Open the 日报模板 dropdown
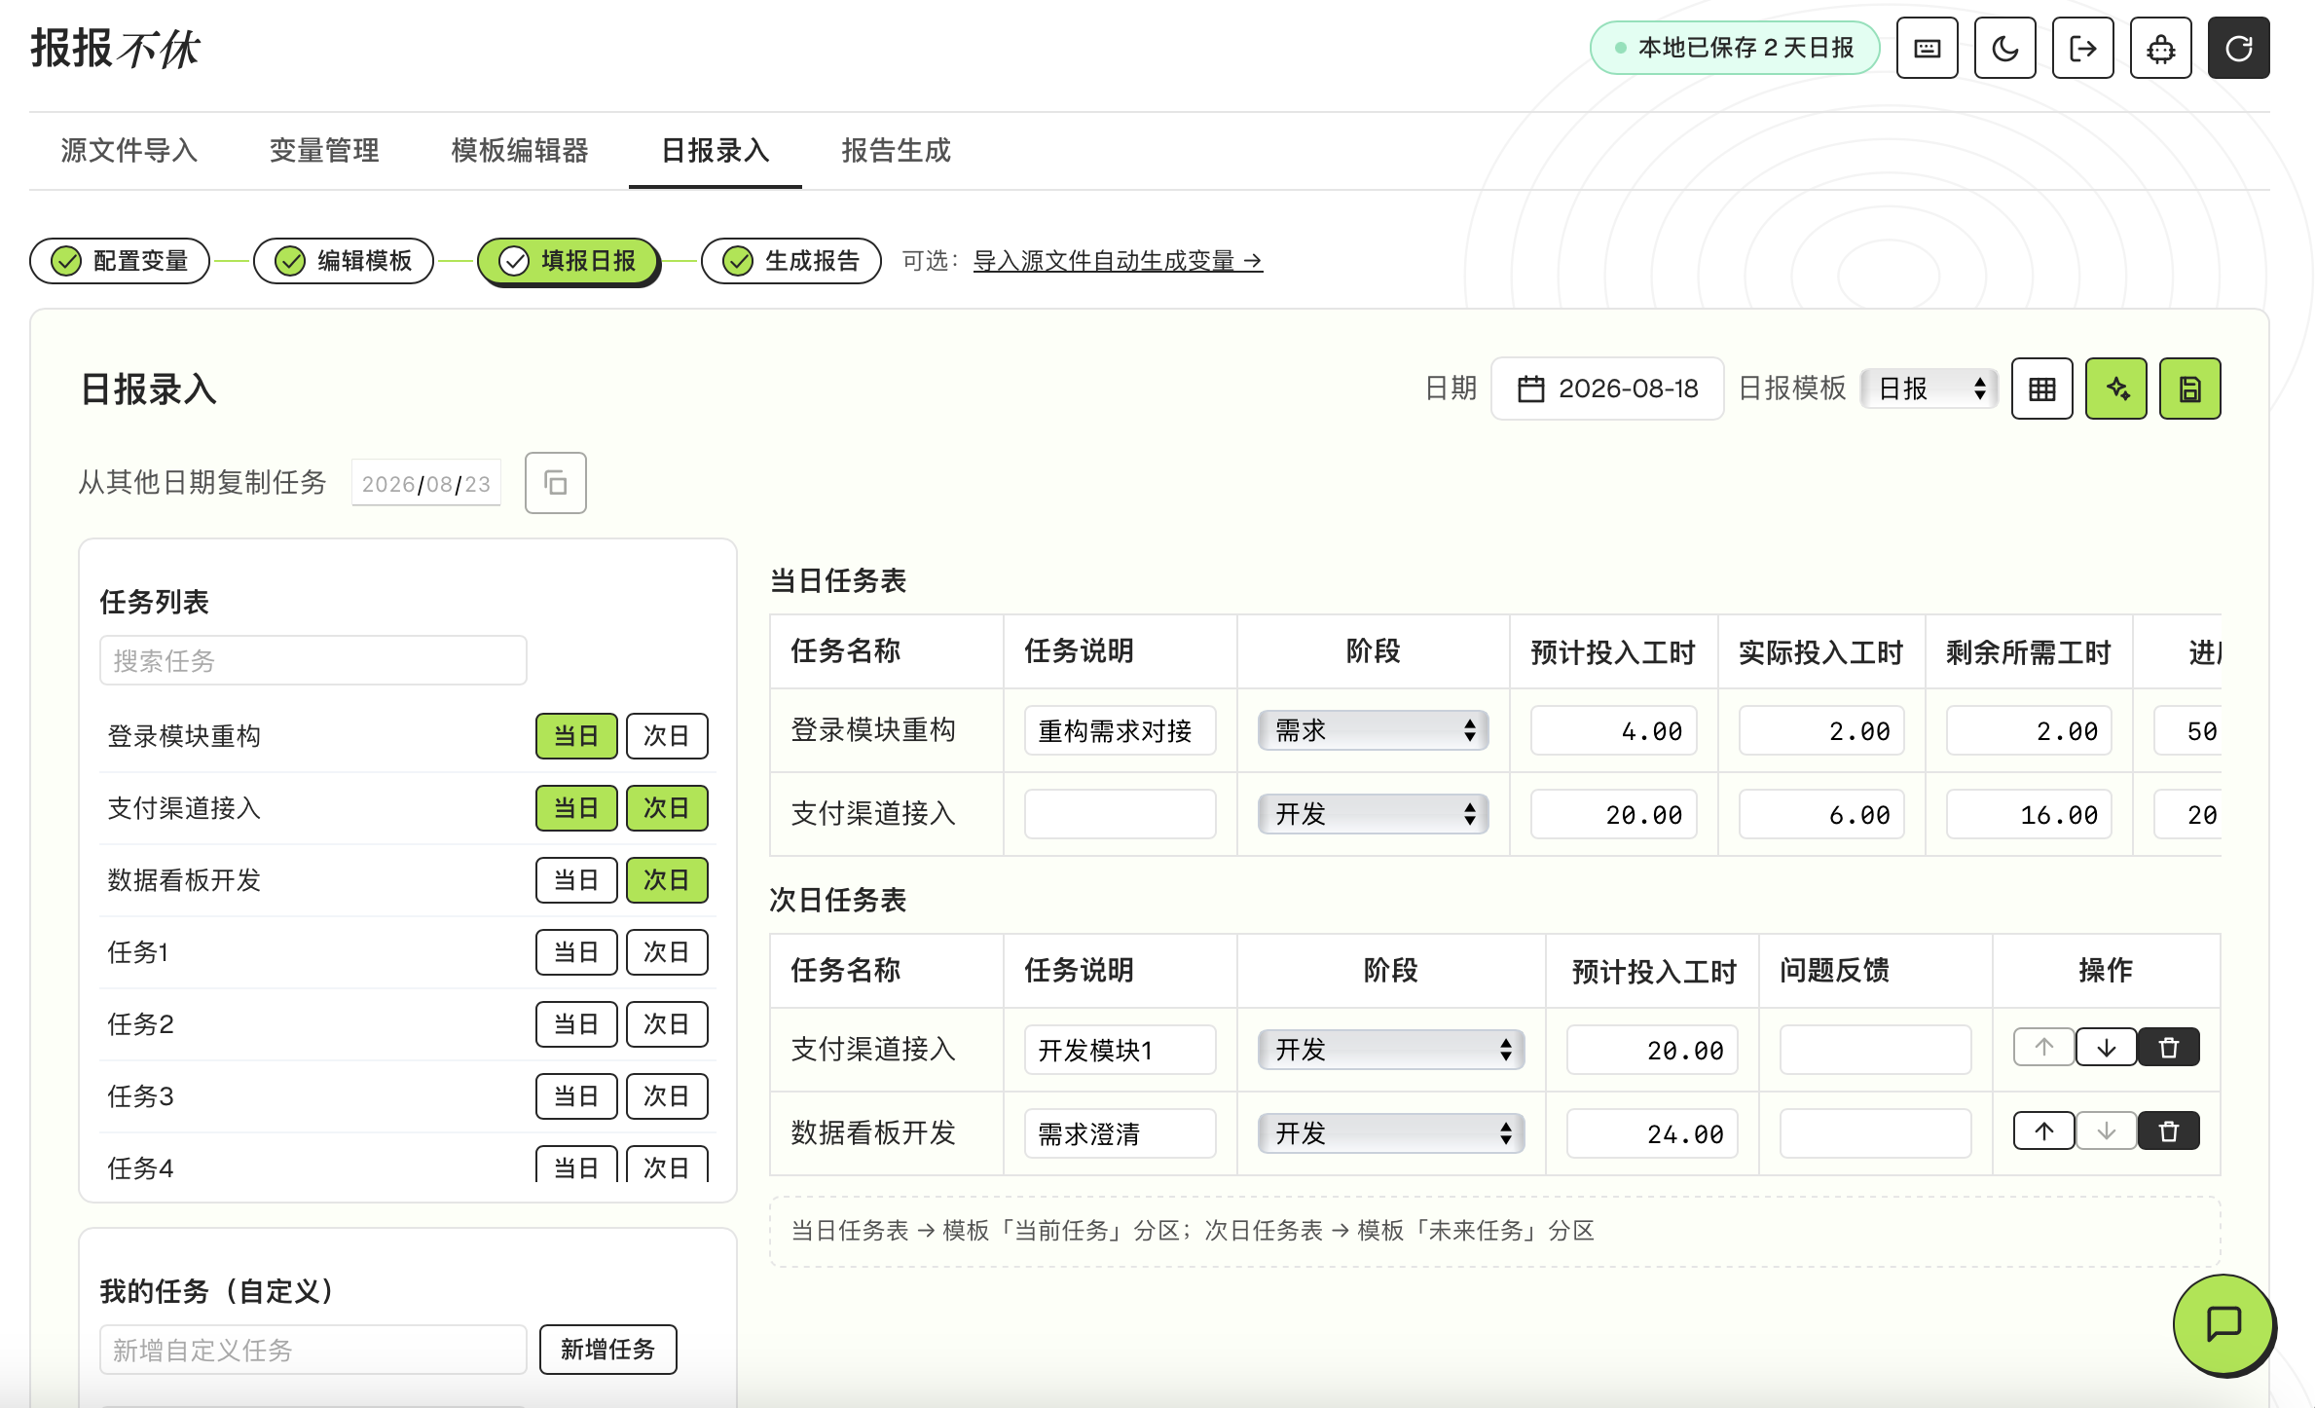The height and width of the screenshot is (1408, 2315). pyautogui.click(x=1929, y=389)
